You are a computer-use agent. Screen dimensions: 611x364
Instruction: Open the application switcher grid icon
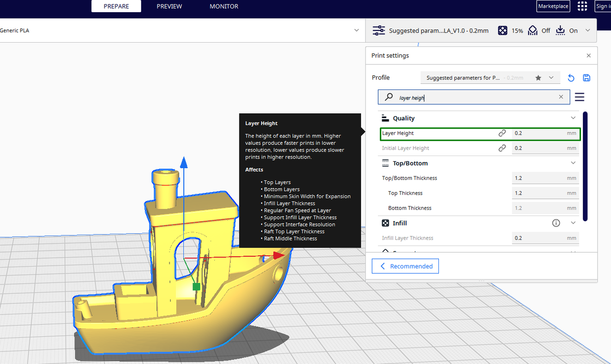[582, 6]
